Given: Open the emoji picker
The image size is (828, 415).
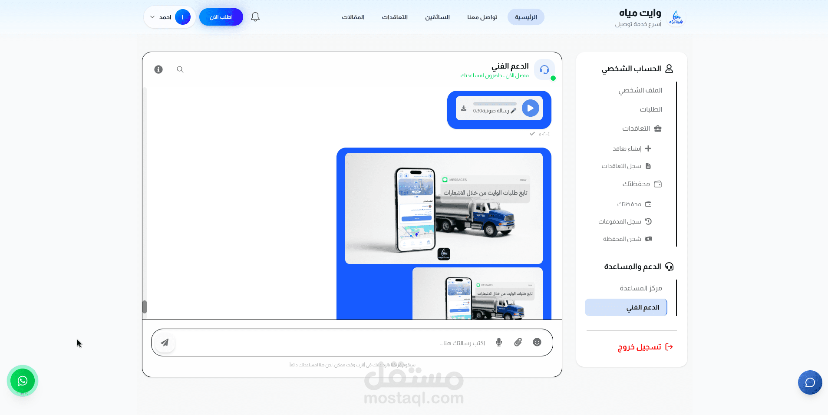Looking at the screenshot, I should tap(537, 342).
